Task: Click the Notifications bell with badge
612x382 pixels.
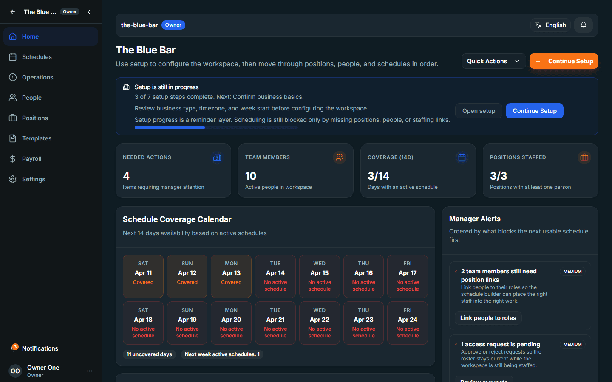Action: 14,348
